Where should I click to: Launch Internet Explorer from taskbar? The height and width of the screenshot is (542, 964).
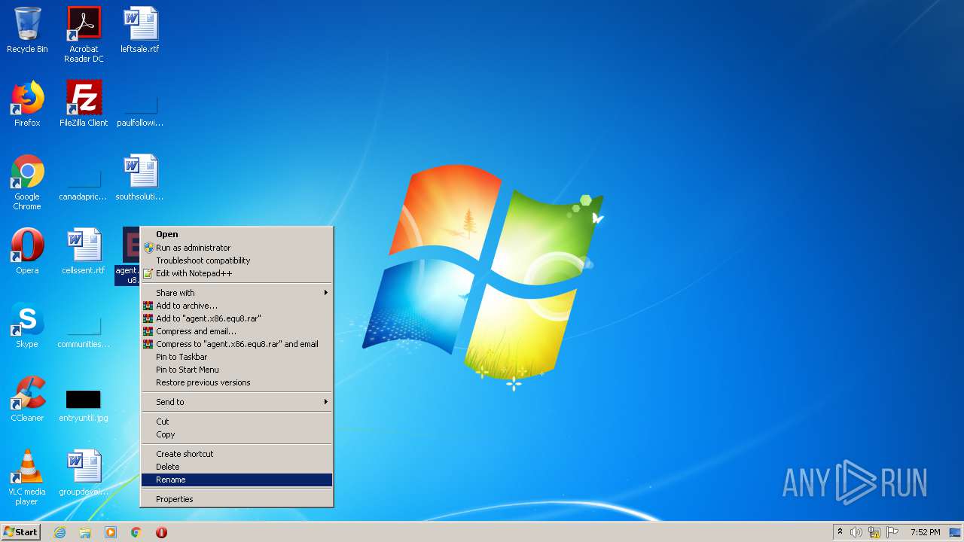(x=59, y=532)
